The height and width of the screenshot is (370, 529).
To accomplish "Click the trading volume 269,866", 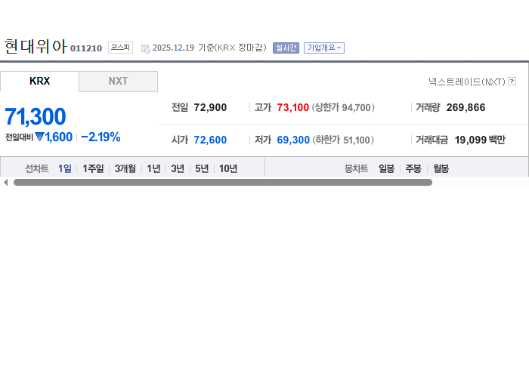I will (x=466, y=107).
